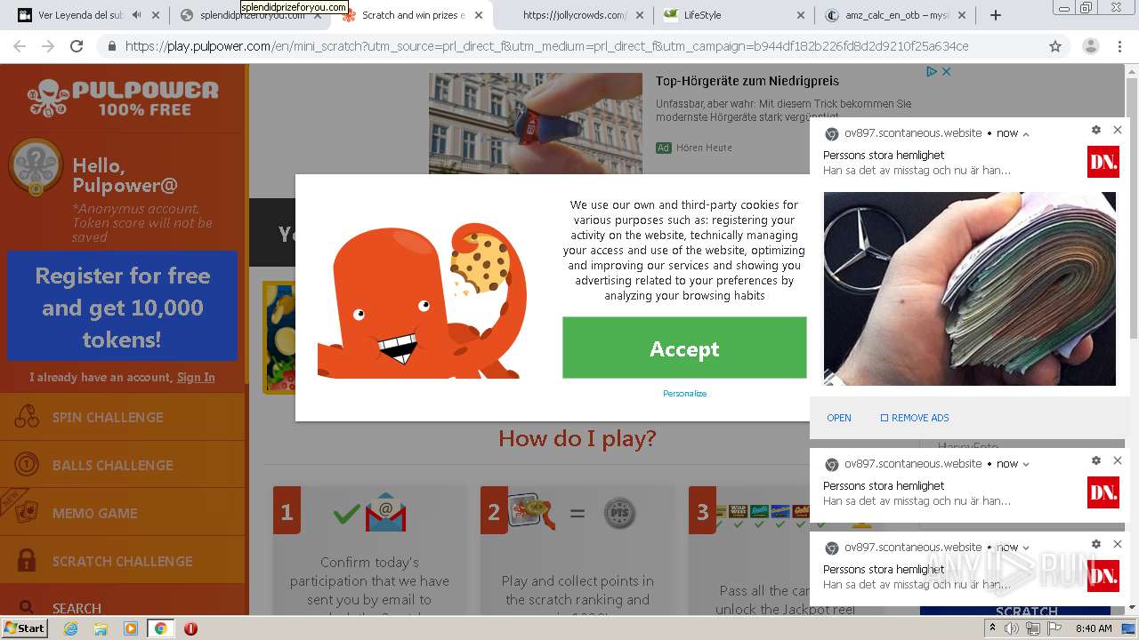
Task: Click REMOVE ADS on the notification
Action: (915, 418)
